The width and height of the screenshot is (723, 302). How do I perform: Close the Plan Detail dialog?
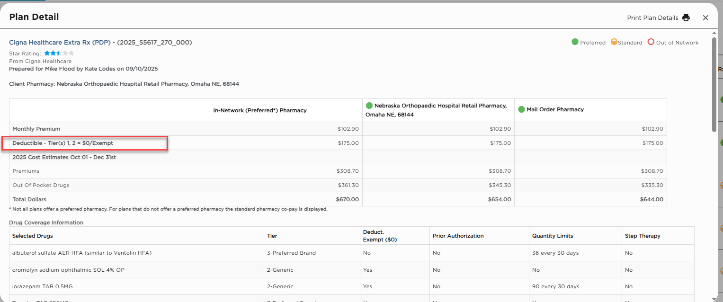[705, 18]
